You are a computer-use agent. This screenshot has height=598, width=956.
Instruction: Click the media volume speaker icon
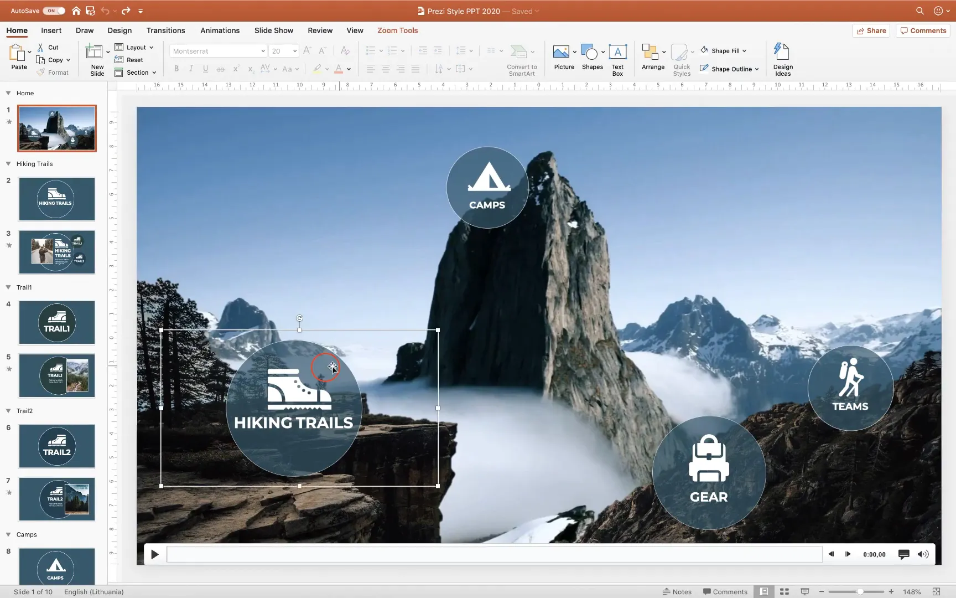(x=923, y=554)
